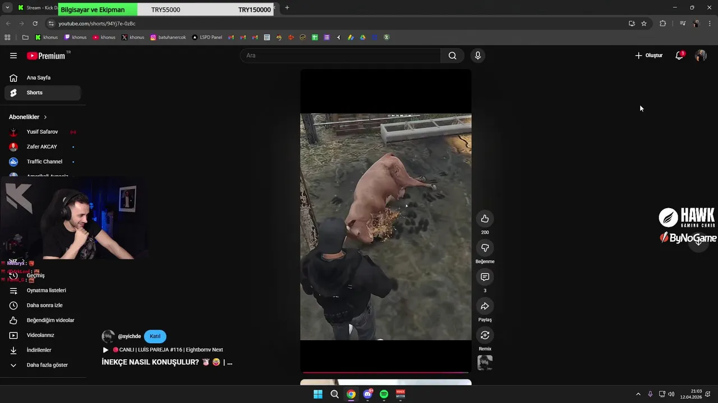Dislike the Short with Beğenme button
This screenshot has width=718, height=403.
485,248
